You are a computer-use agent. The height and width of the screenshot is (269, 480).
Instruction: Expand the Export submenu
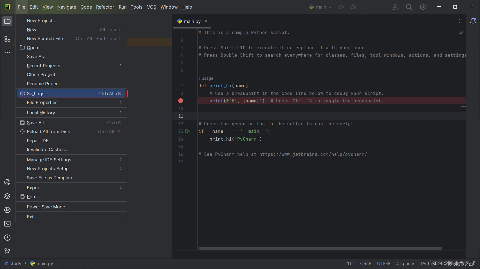click(71, 188)
